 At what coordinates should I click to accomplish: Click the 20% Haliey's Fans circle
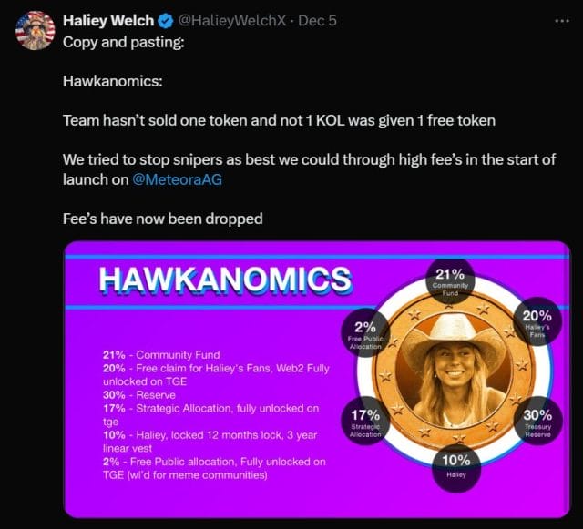coord(537,322)
